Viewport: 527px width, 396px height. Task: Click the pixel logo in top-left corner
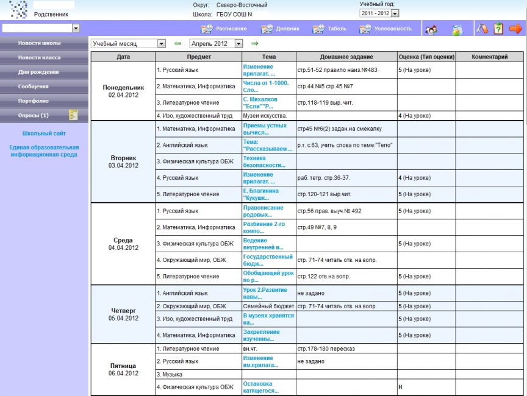point(19,9)
